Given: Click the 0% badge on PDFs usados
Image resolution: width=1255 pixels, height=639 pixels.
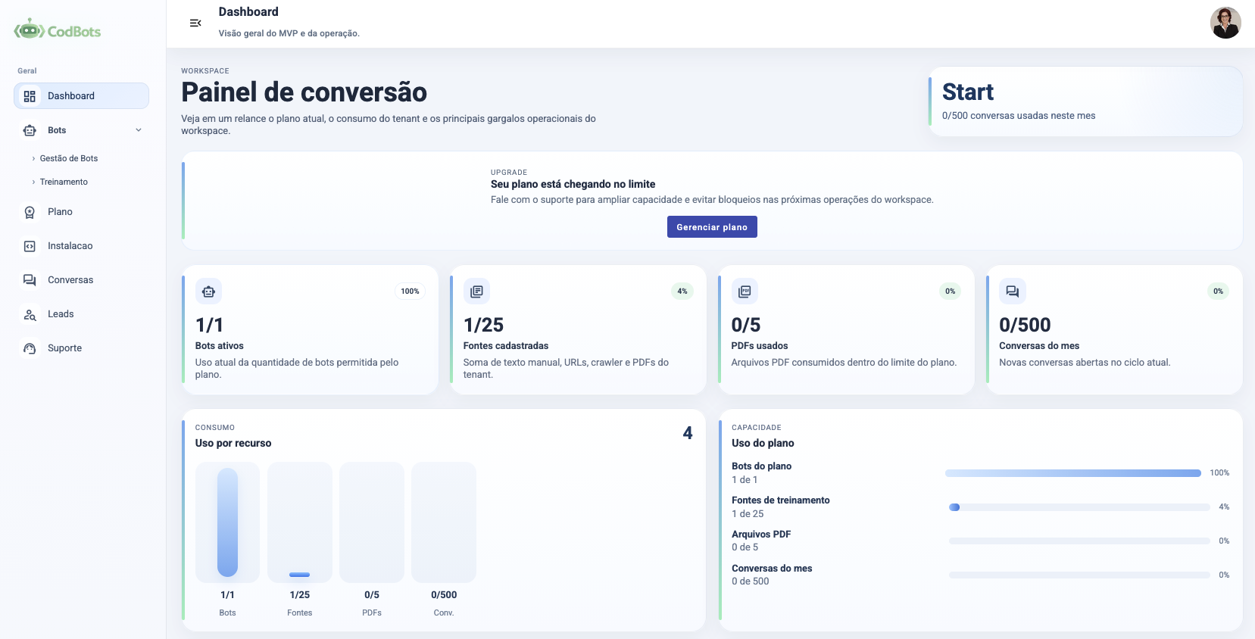Looking at the screenshot, I should (951, 291).
